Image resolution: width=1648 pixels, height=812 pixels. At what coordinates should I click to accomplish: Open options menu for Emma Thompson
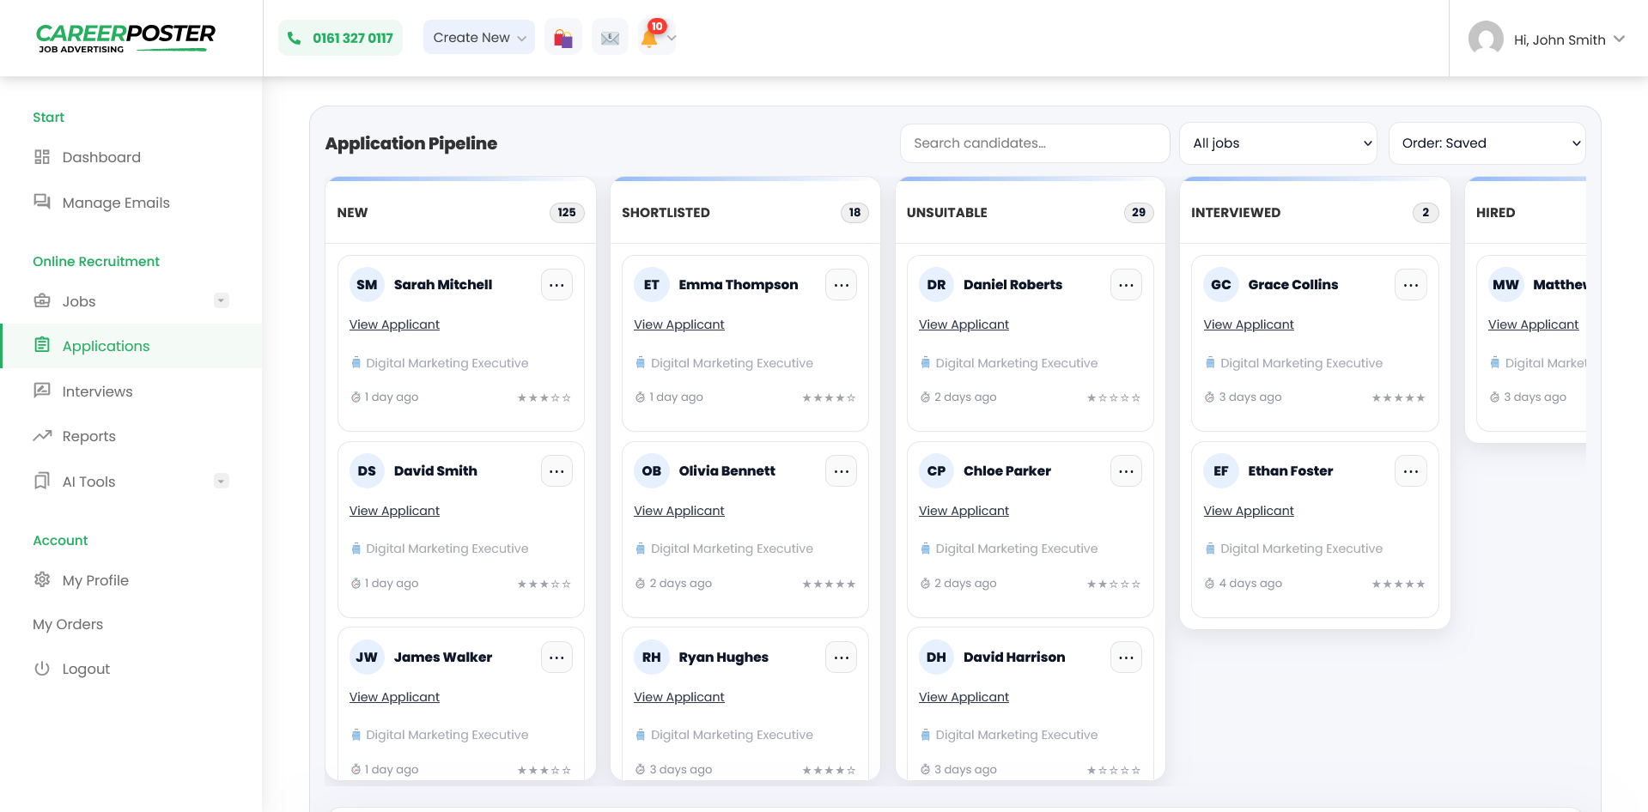coord(842,285)
